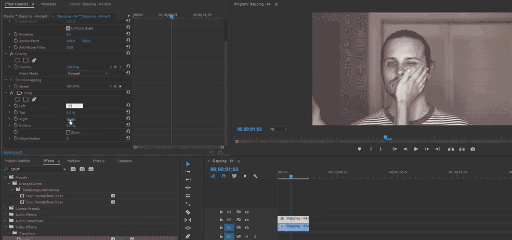Screen dimensions: 512x240
Task: Open the Markers tab
Action: tap(73, 161)
